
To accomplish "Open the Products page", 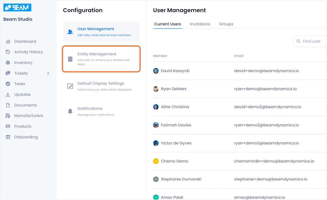I will (23, 126).
